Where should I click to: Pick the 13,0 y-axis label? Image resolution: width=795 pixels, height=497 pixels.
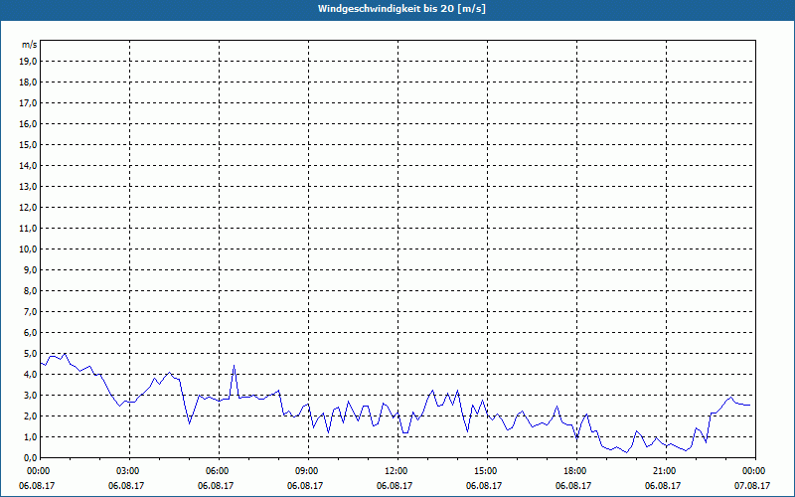[x=28, y=186]
